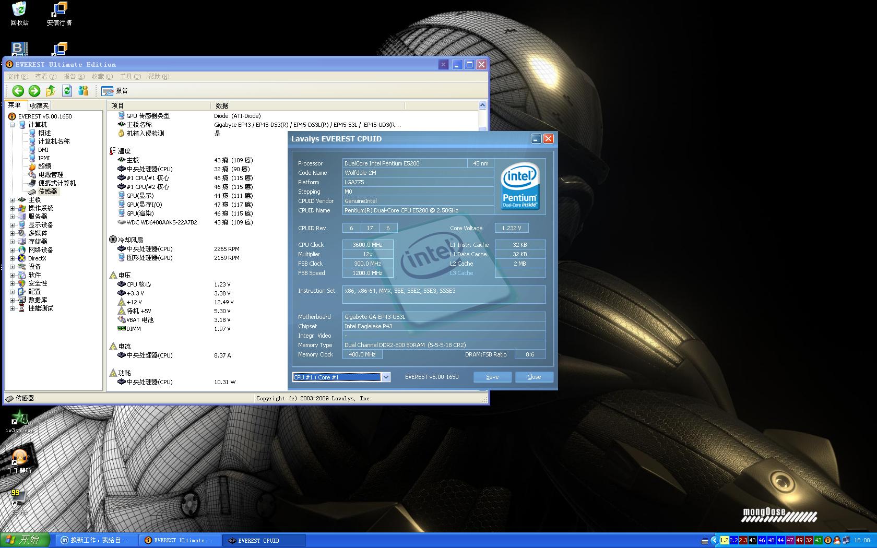
Task: Expand the 网络设备 tree node
Action: pyautogui.click(x=12, y=250)
